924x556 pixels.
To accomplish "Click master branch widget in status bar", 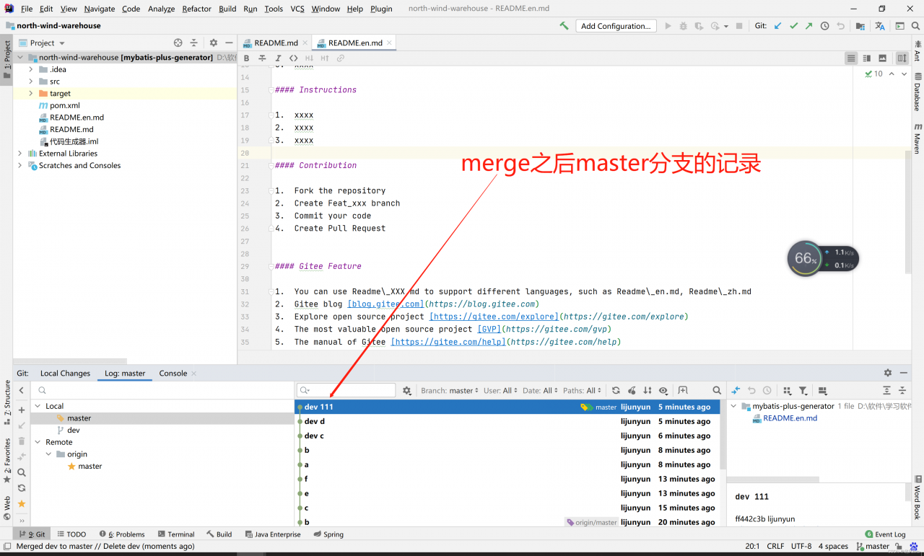I will [x=873, y=546].
